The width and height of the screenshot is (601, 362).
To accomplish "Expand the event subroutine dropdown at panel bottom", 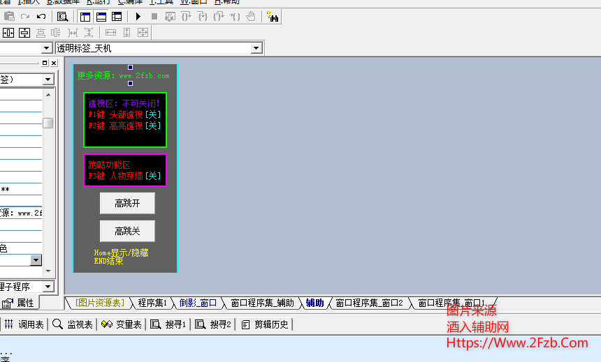I will pos(48,287).
